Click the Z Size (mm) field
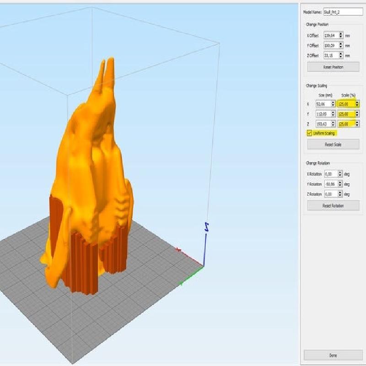366x366 pixels. click(323, 124)
